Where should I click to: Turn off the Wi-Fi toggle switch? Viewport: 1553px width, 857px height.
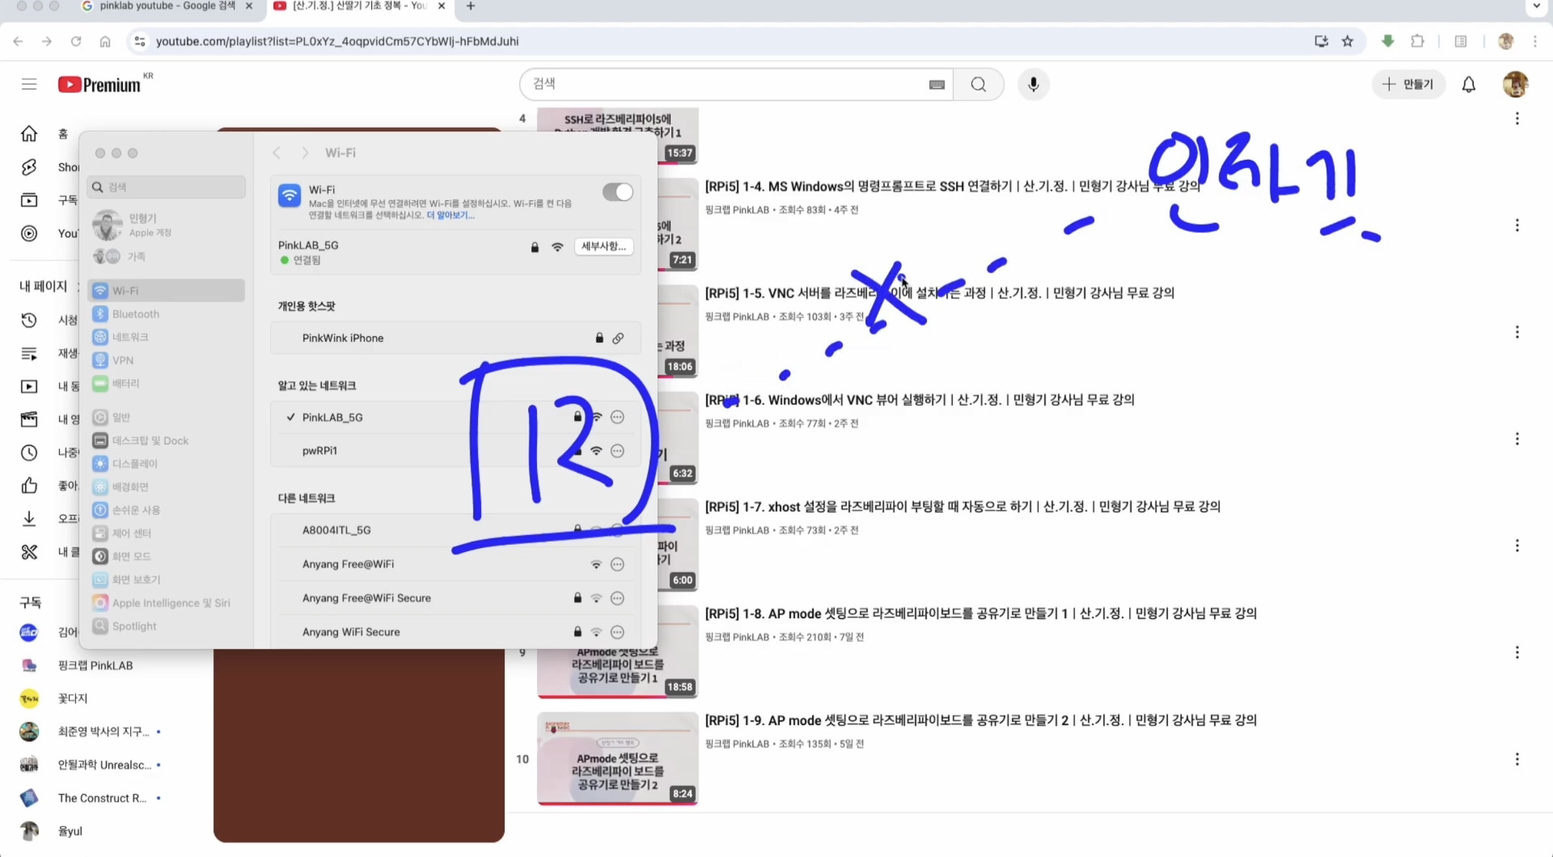pyautogui.click(x=617, y=192)
